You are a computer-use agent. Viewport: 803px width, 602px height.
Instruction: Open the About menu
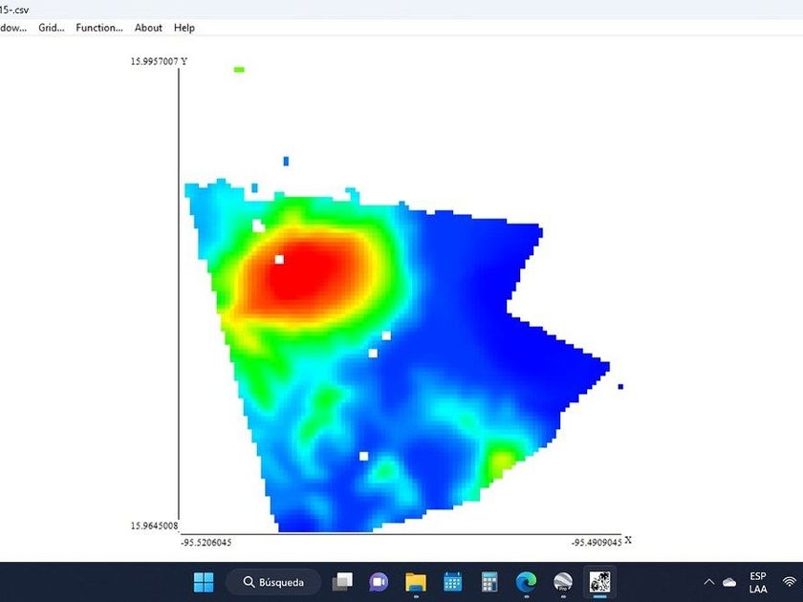pyautogui.click(x=148, y=28)
